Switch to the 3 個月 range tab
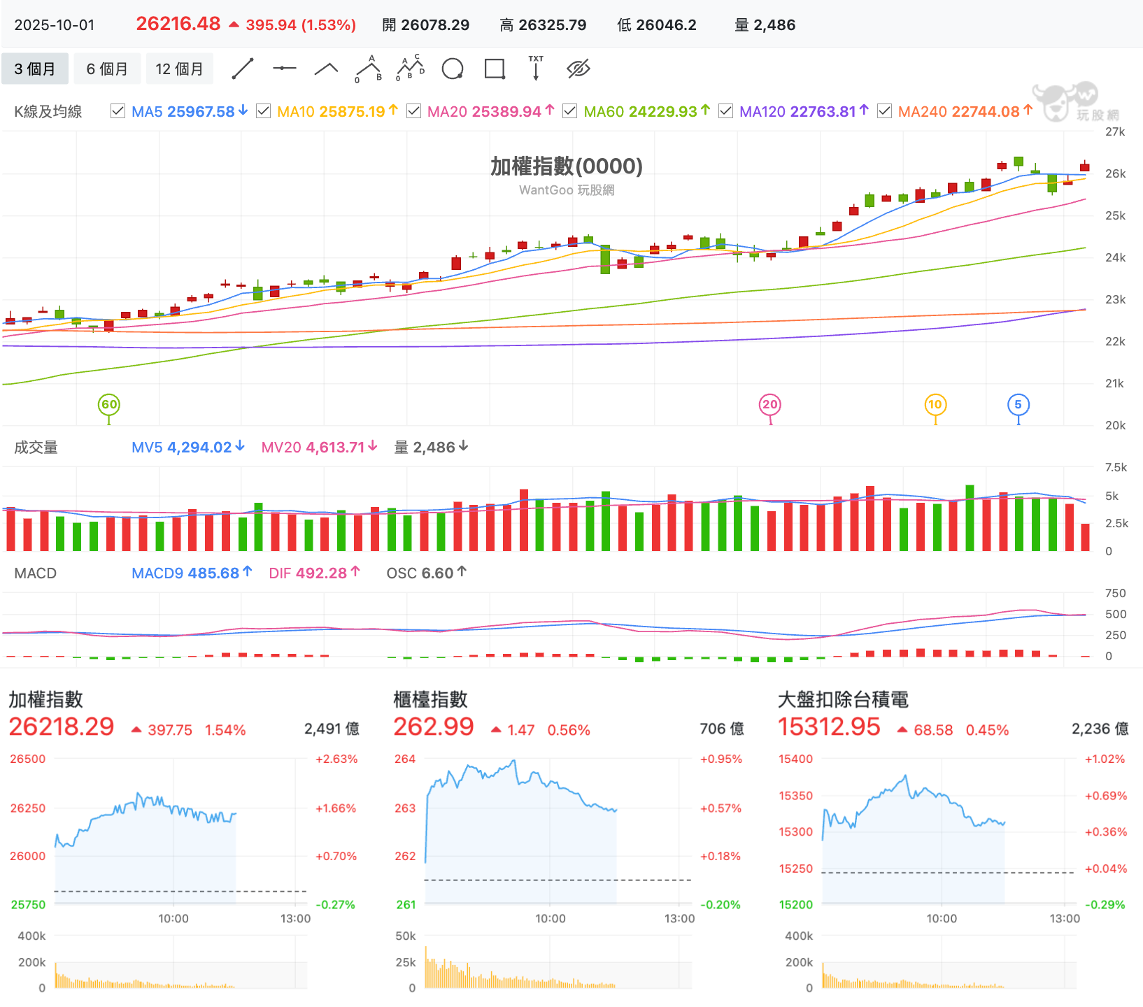The width and height of the screenshot is (1143, 1007). [35, 69]
